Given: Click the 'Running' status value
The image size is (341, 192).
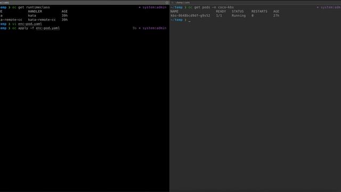Looking at the screenshot, I should click(239, 15).
